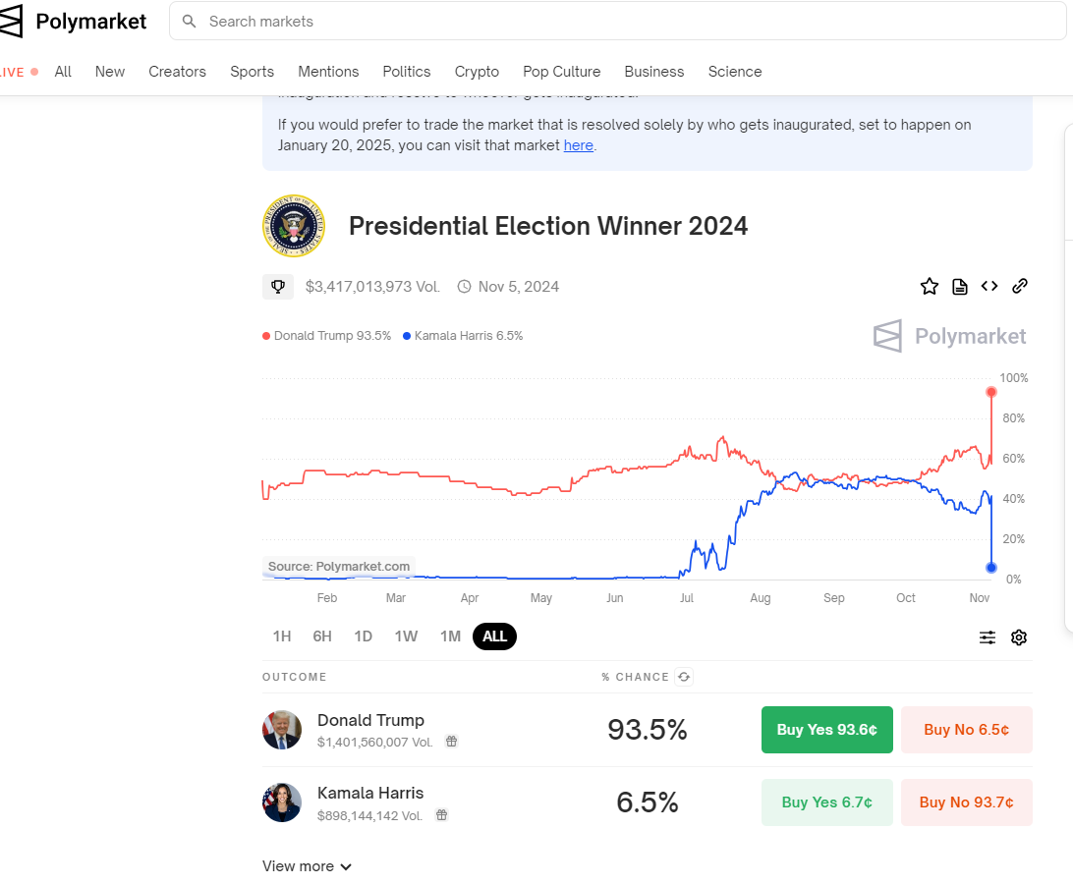Click Buy Yes 93.6¢ for Trump
The image size is (1073, 885).
826,730
